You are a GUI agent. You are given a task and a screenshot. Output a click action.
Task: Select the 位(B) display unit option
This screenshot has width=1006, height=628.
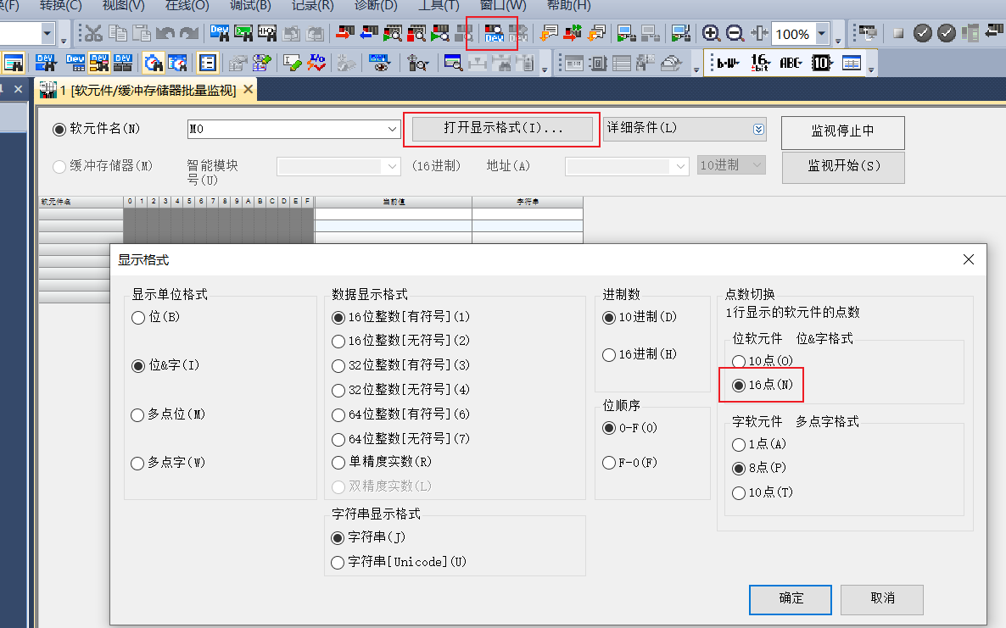point(138,318)
